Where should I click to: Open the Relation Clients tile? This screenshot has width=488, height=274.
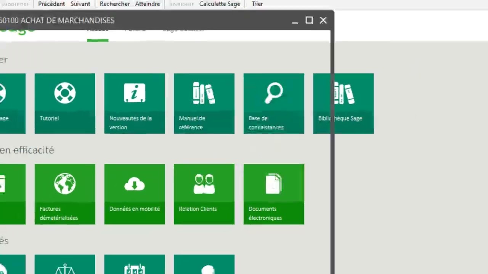tap(204, 194)
